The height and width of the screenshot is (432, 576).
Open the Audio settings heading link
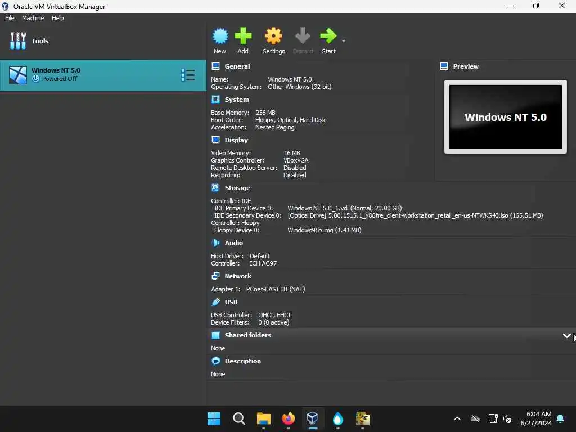(x=233, y=243)
